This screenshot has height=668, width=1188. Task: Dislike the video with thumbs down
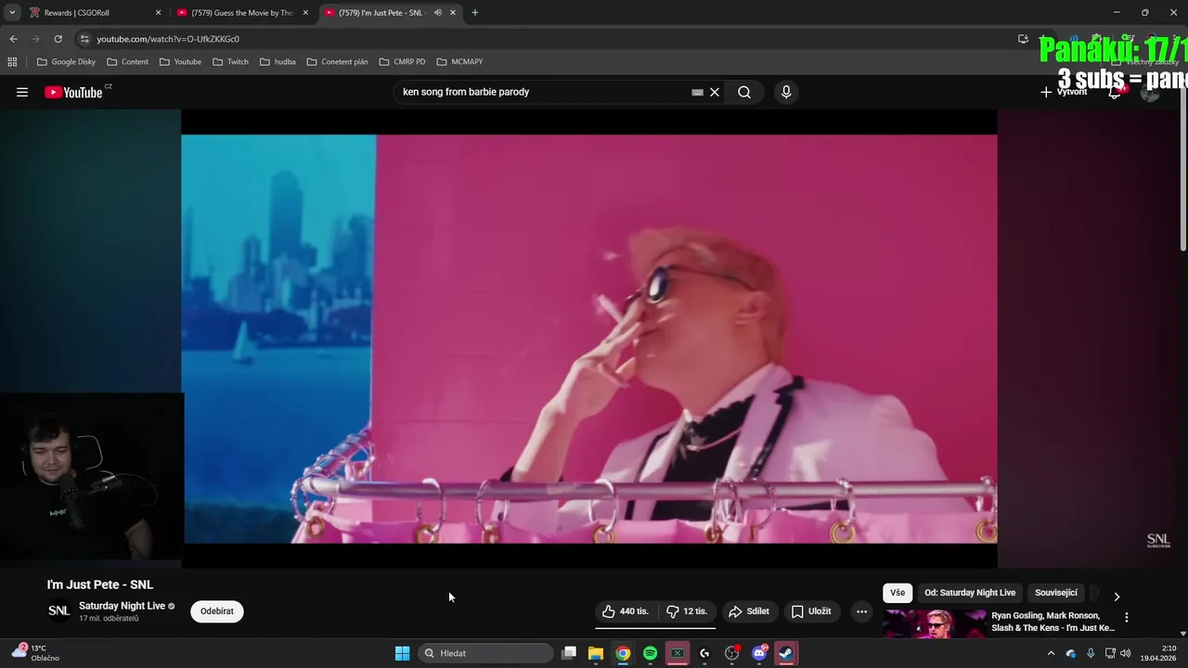687,611
